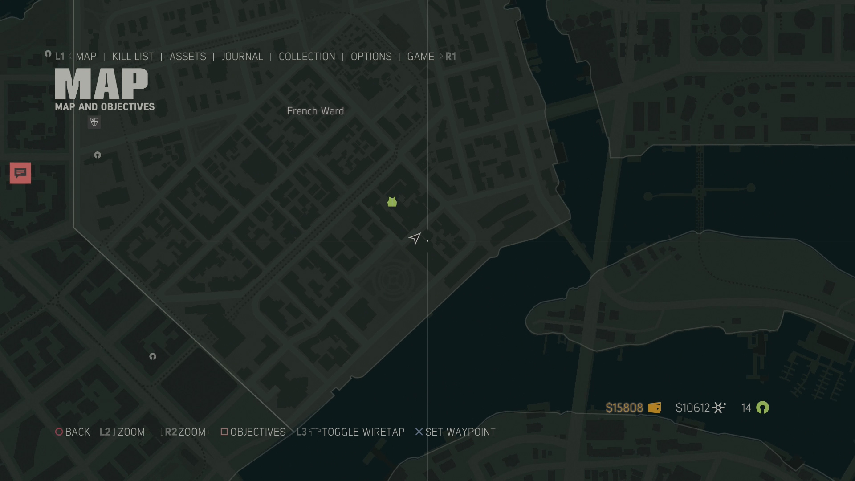Click the $15808 wallet amount
Screen dimensions: 855x481
[624, 408]
